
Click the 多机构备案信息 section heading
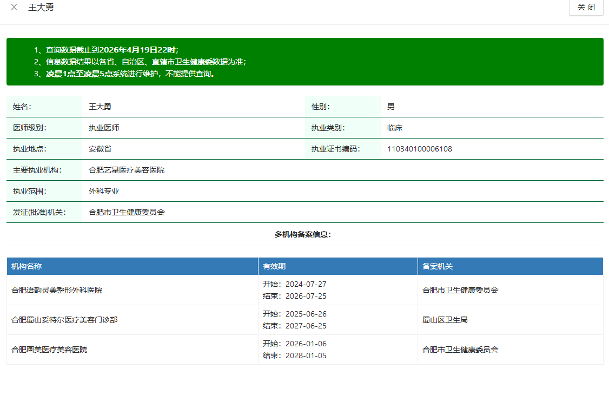point(303,234)
